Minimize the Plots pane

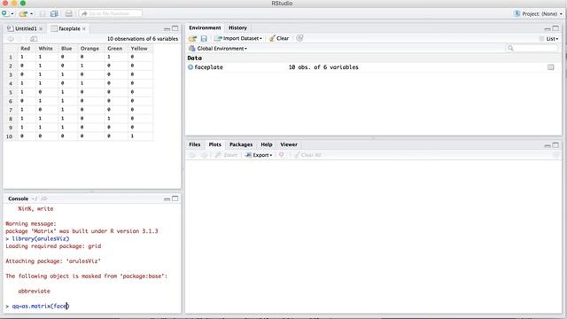tap(548, 145)
